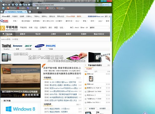Click the ThinkPad brand logo

pos(6,46)
